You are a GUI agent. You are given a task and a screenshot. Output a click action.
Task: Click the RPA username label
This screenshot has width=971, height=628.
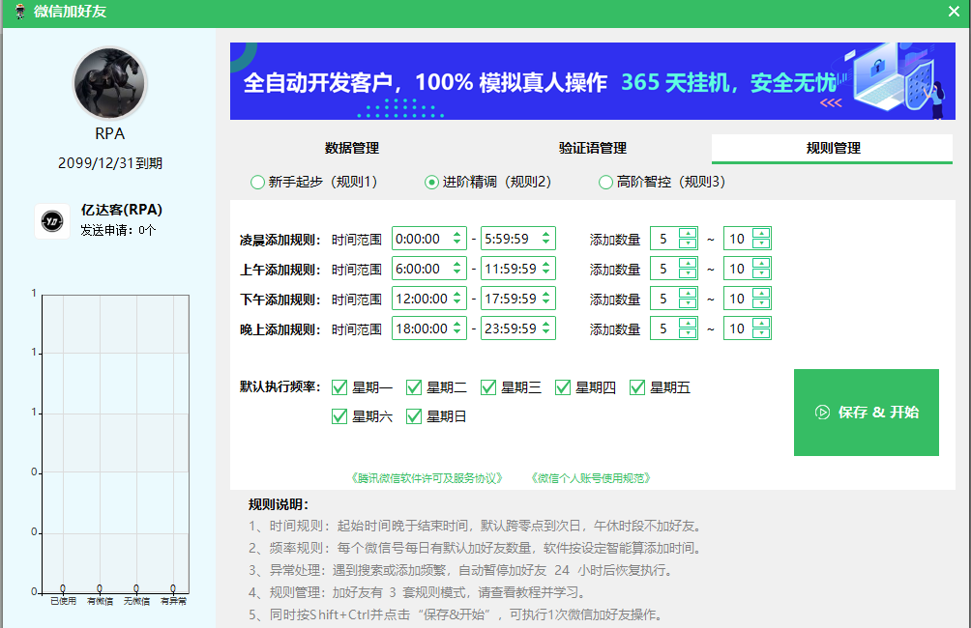[x=109, y=133]
